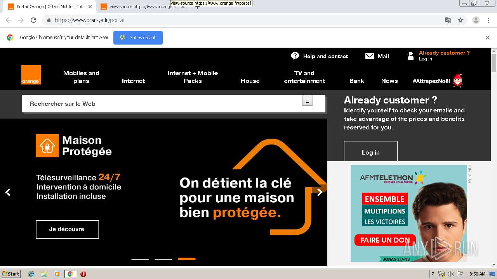Click the Log in button
This screenshot has width=497, height=279.
[371, 151]
